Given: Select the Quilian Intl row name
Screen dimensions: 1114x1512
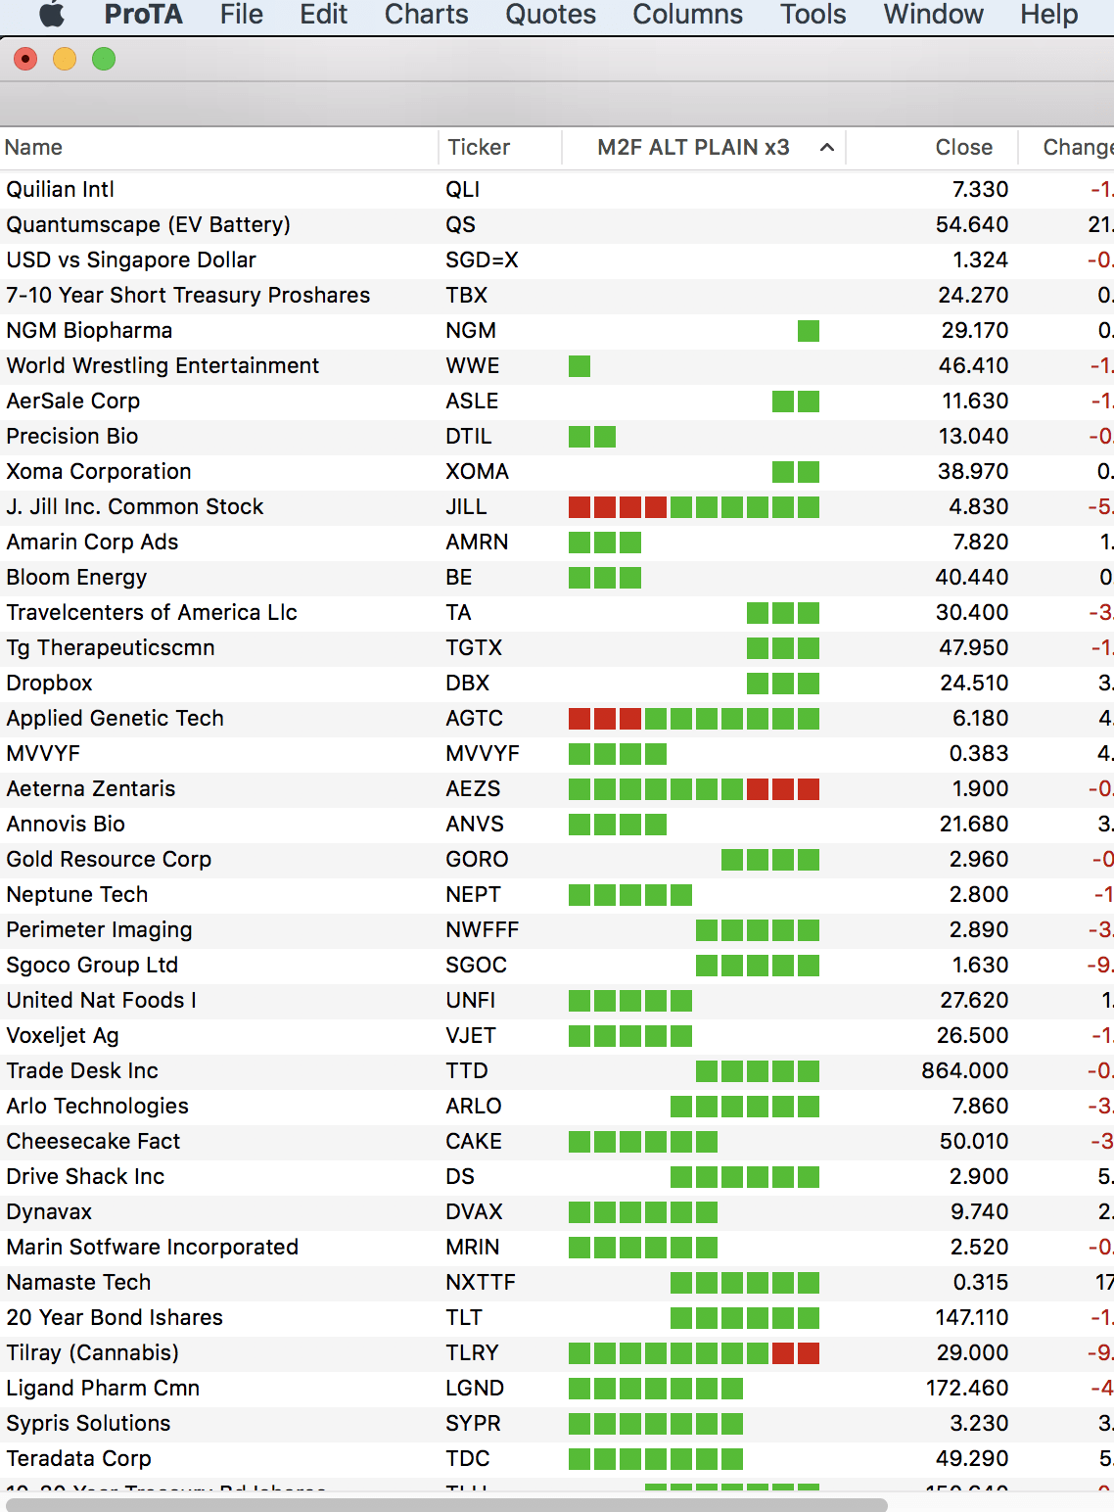Looking at the screenshot, I should click(60, 190).
